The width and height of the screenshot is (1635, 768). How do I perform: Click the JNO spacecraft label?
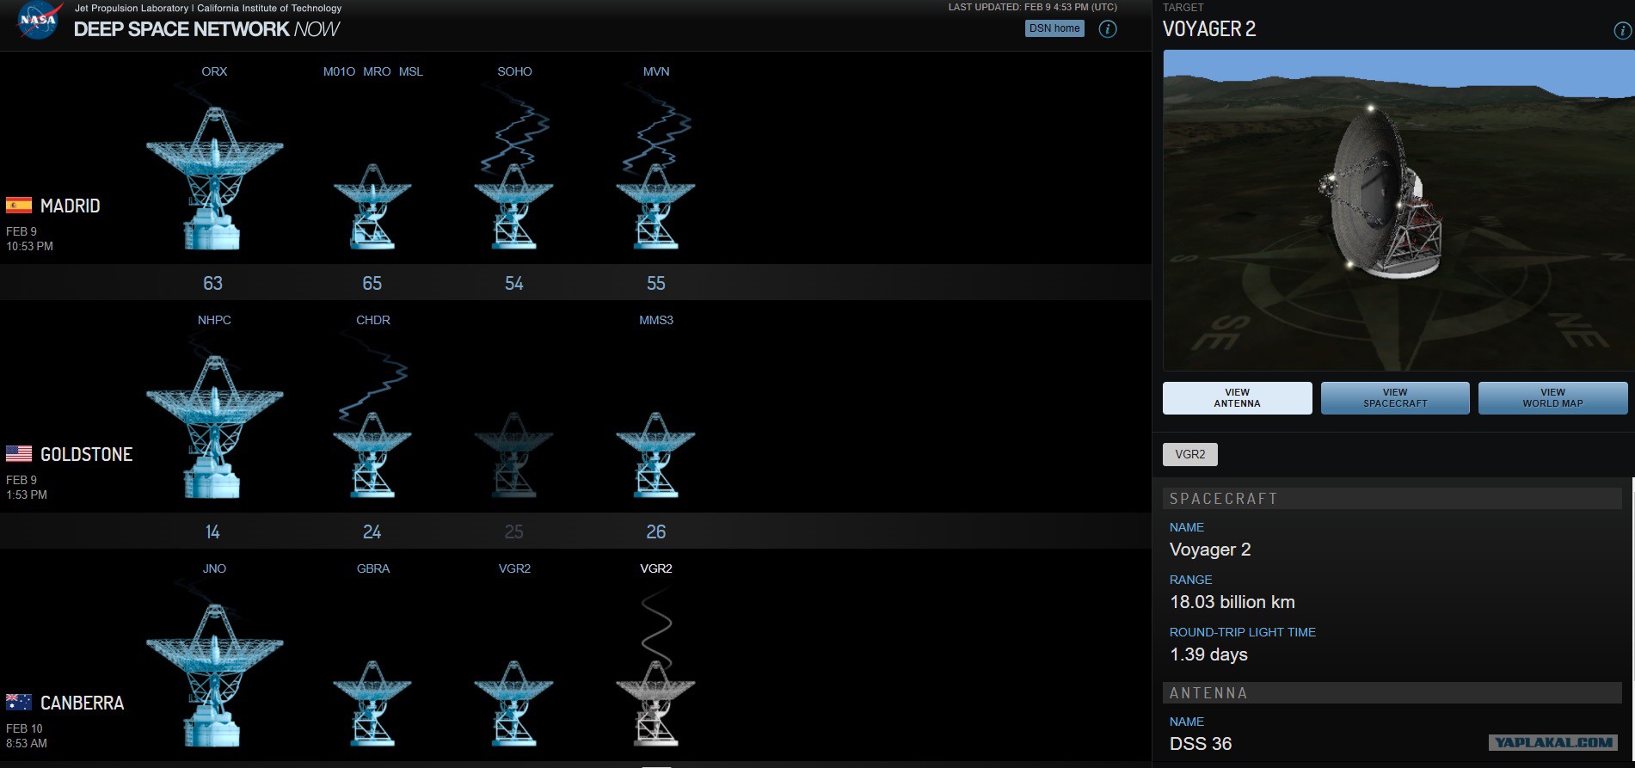point(214,568)
